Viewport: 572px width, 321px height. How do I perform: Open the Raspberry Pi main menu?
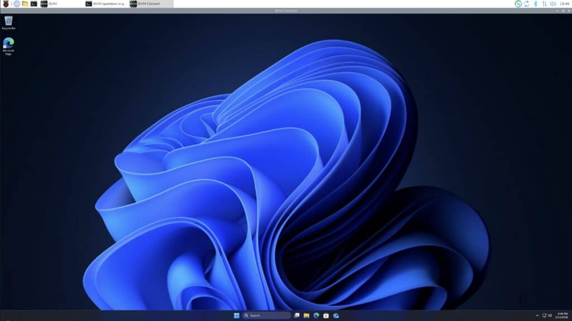(x=6, y=4)
